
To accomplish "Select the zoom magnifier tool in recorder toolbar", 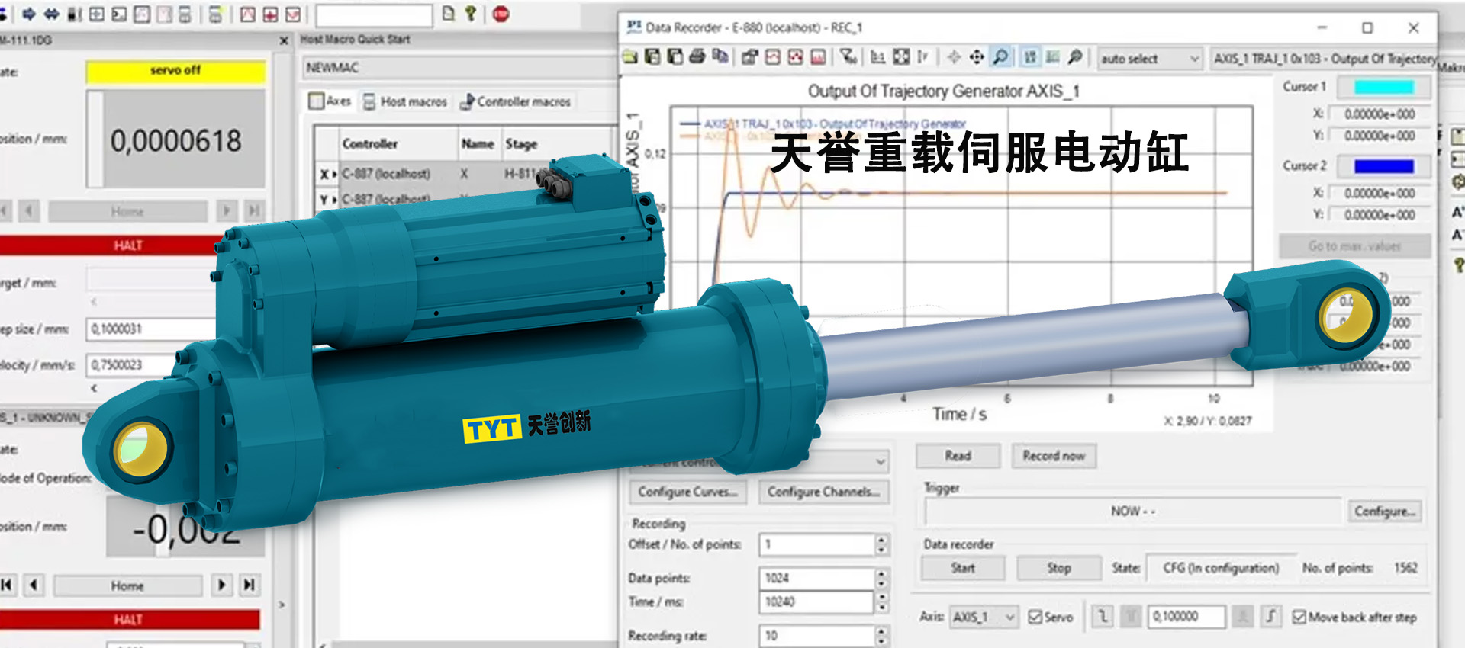I will pyautogui.click(x=1000, y=57).
